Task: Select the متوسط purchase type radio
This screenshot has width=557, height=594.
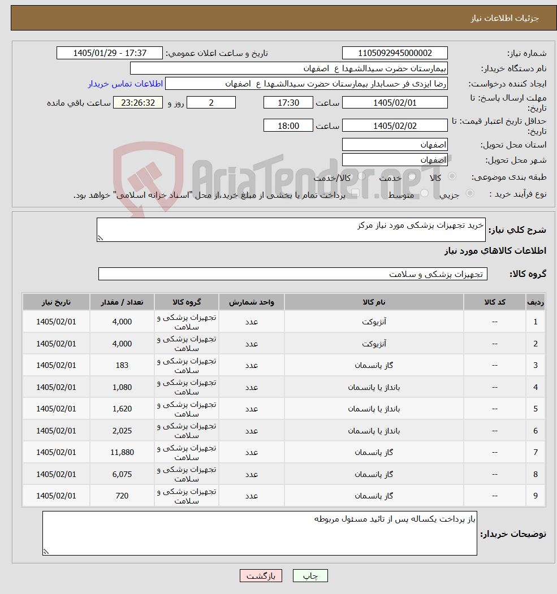Action: pos(424,193)
